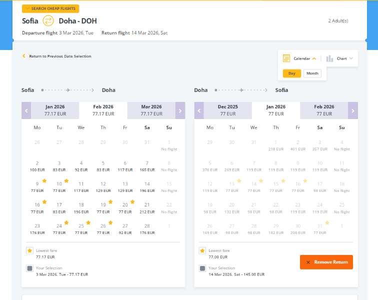Click Return to Previous Date Selection link
Image resolution: width=378 pixels, height=300 pixels.
tap(60, 56)
